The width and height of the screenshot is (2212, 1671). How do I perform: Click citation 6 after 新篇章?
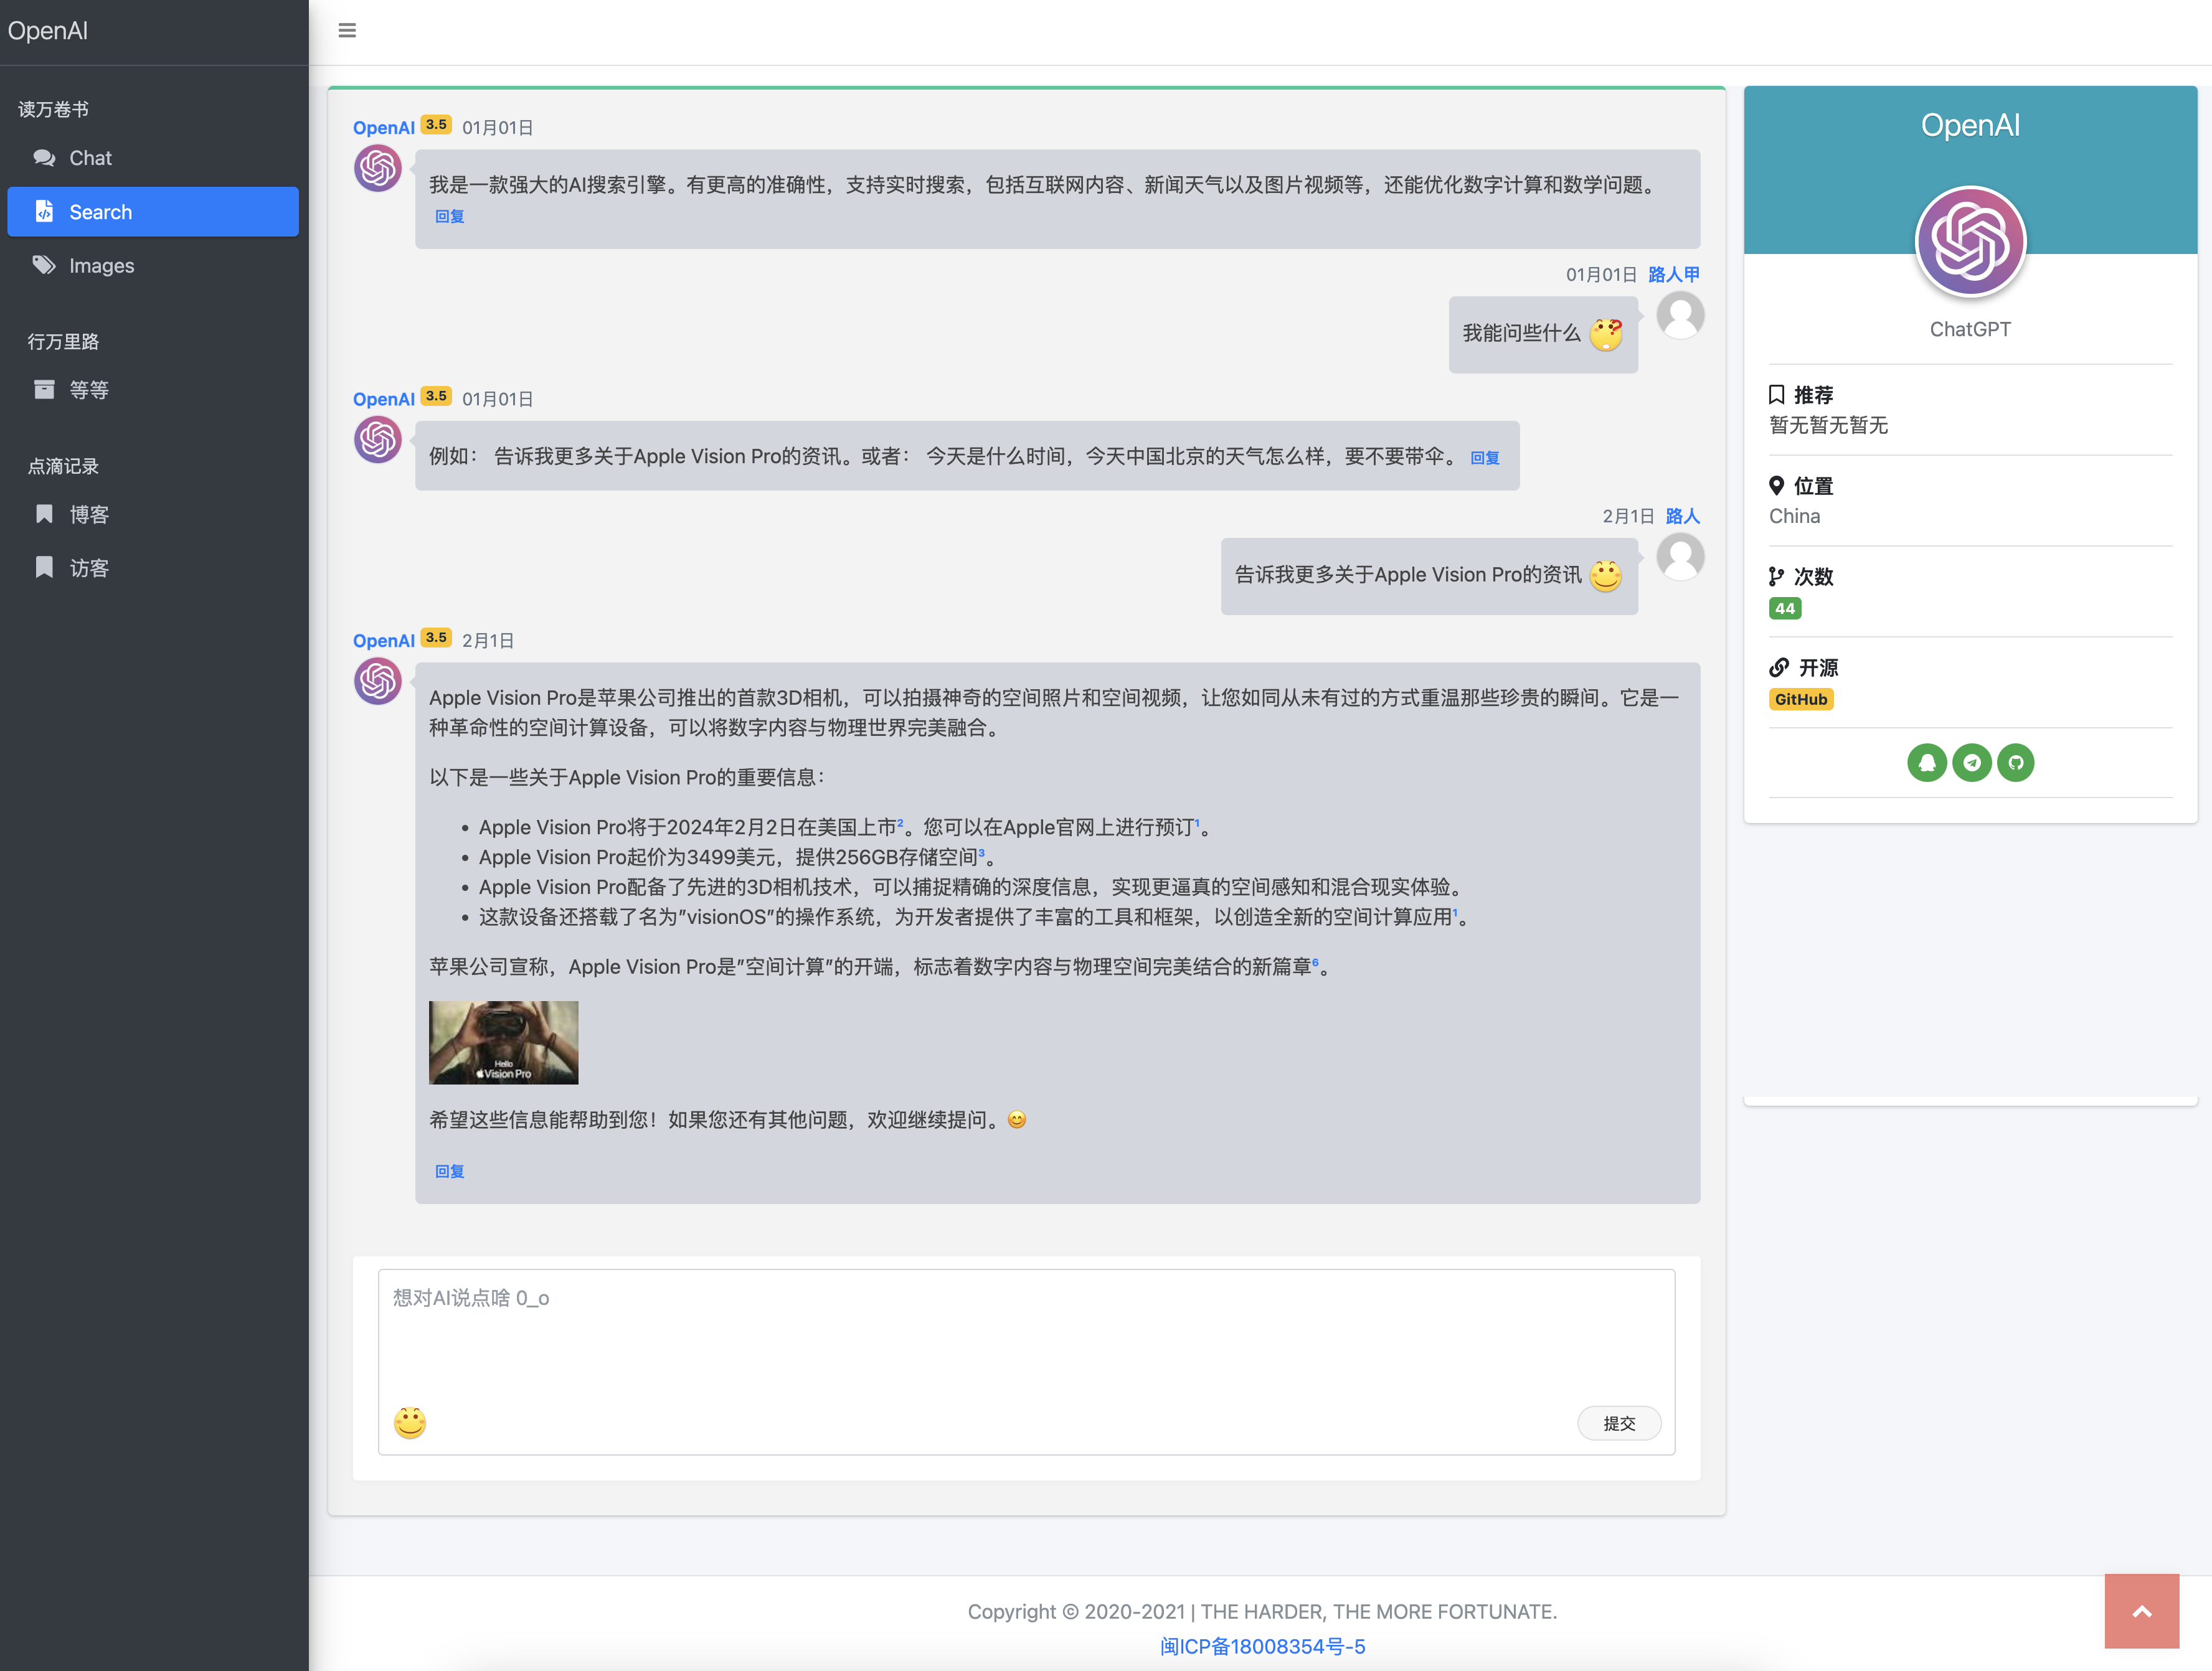pos(1315,962)
